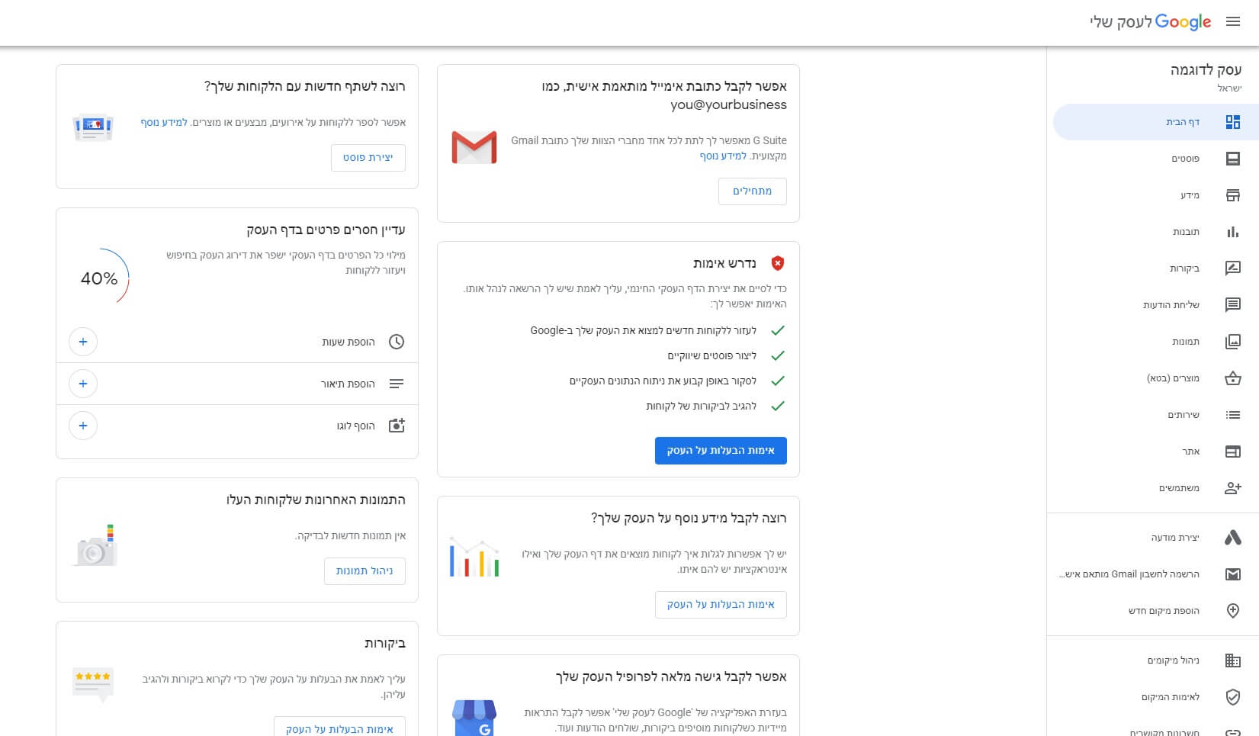The image size is (1259, 736).
Task: Click the plus button for הוספת תיאור
Action: click(x=83, y=384)
